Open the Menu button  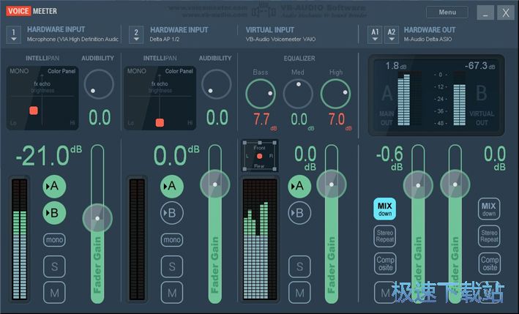point(447,12)
